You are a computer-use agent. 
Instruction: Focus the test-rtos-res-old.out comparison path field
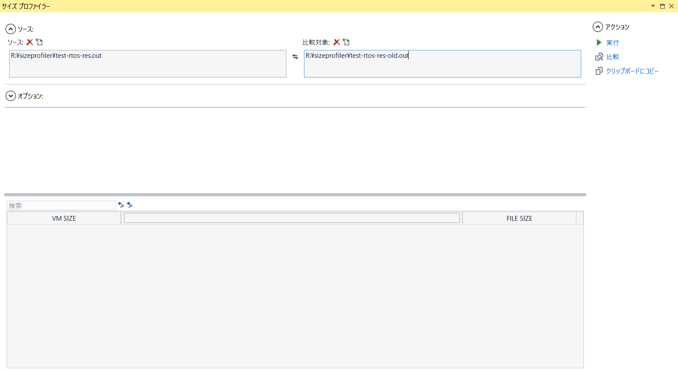[x=442, y=64]
